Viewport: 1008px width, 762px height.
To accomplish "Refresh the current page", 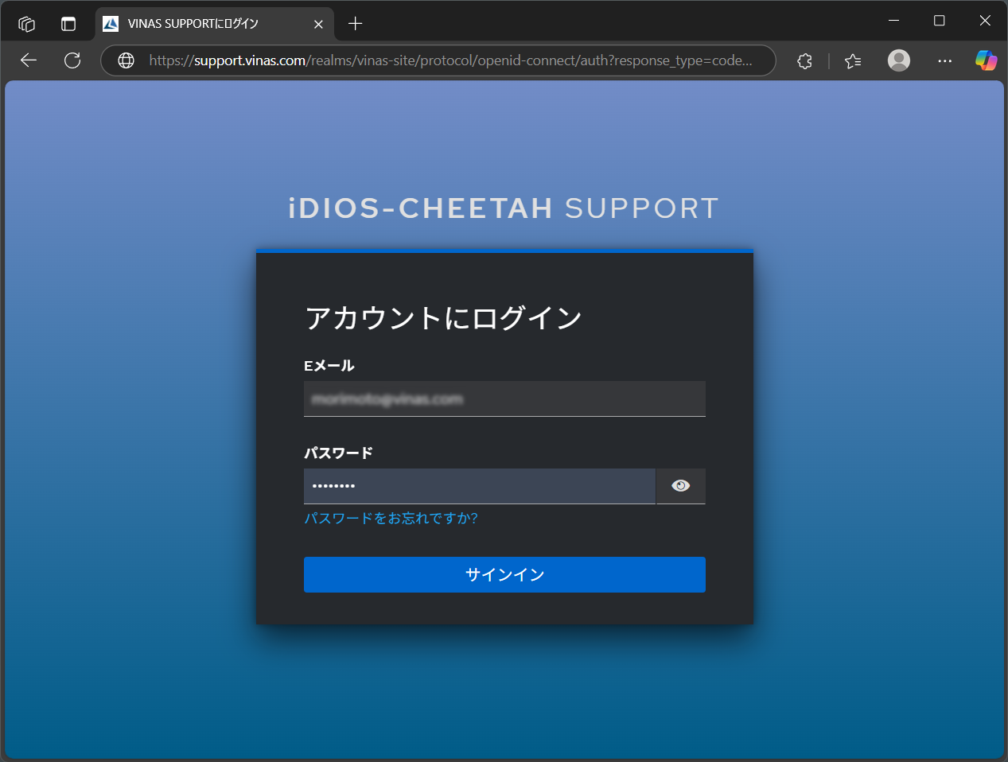I will pyautogui.click(x=72, y=60).
